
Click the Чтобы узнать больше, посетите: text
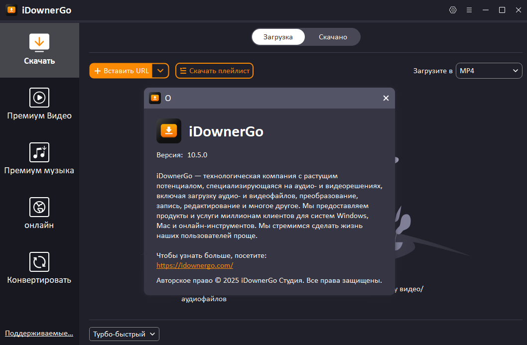pos(211,256)
